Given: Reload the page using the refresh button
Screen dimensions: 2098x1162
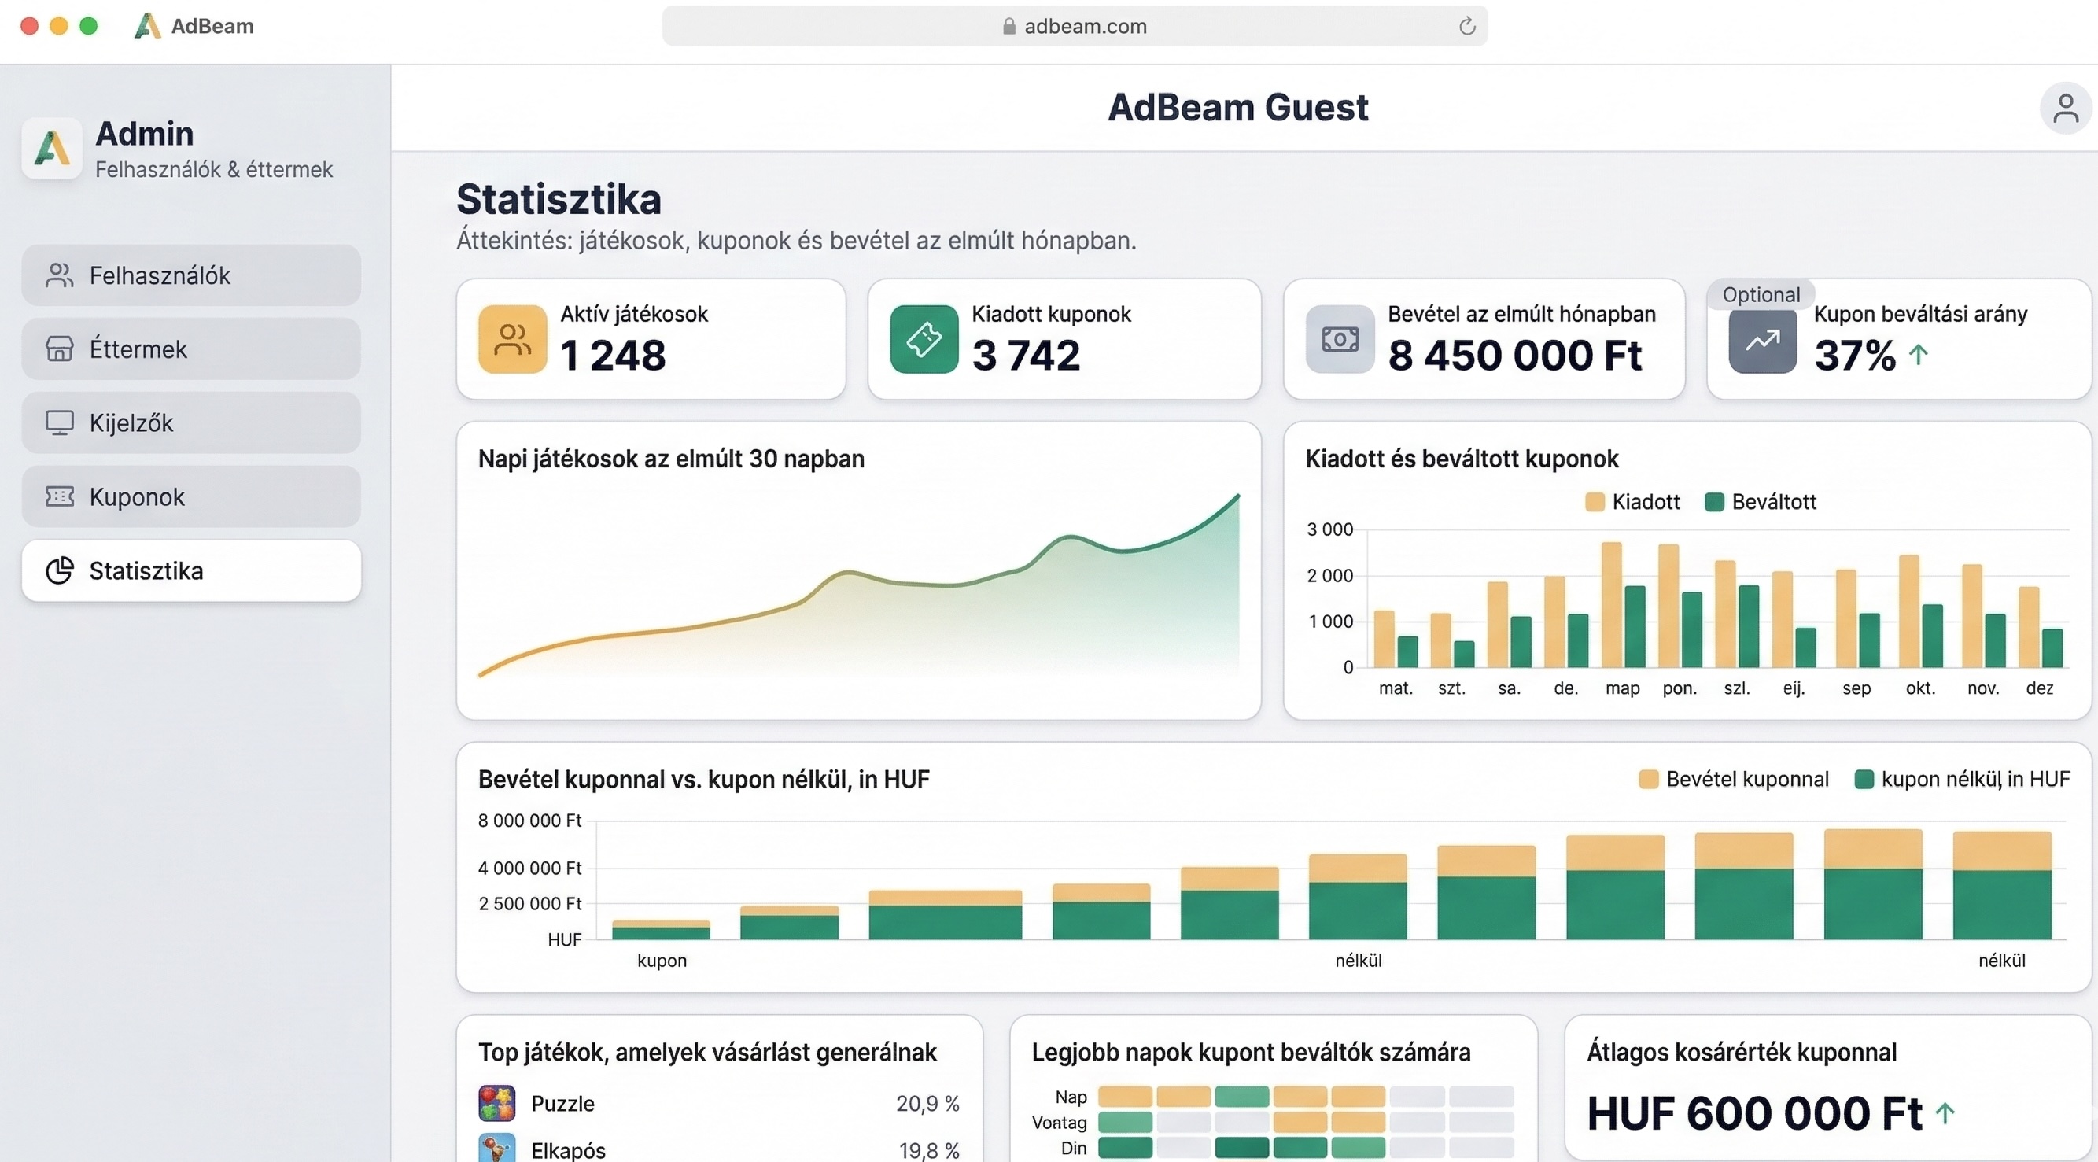Looking at the screenshot, I should tap(1467, 25).
